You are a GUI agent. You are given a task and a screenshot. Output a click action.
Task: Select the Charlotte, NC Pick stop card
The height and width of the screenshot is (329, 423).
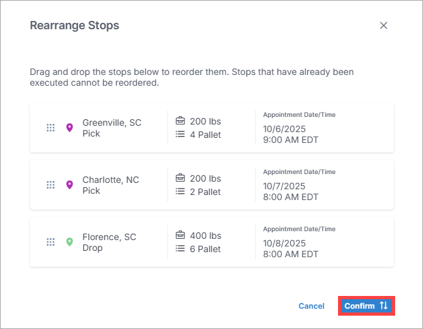tap(110, 185)
